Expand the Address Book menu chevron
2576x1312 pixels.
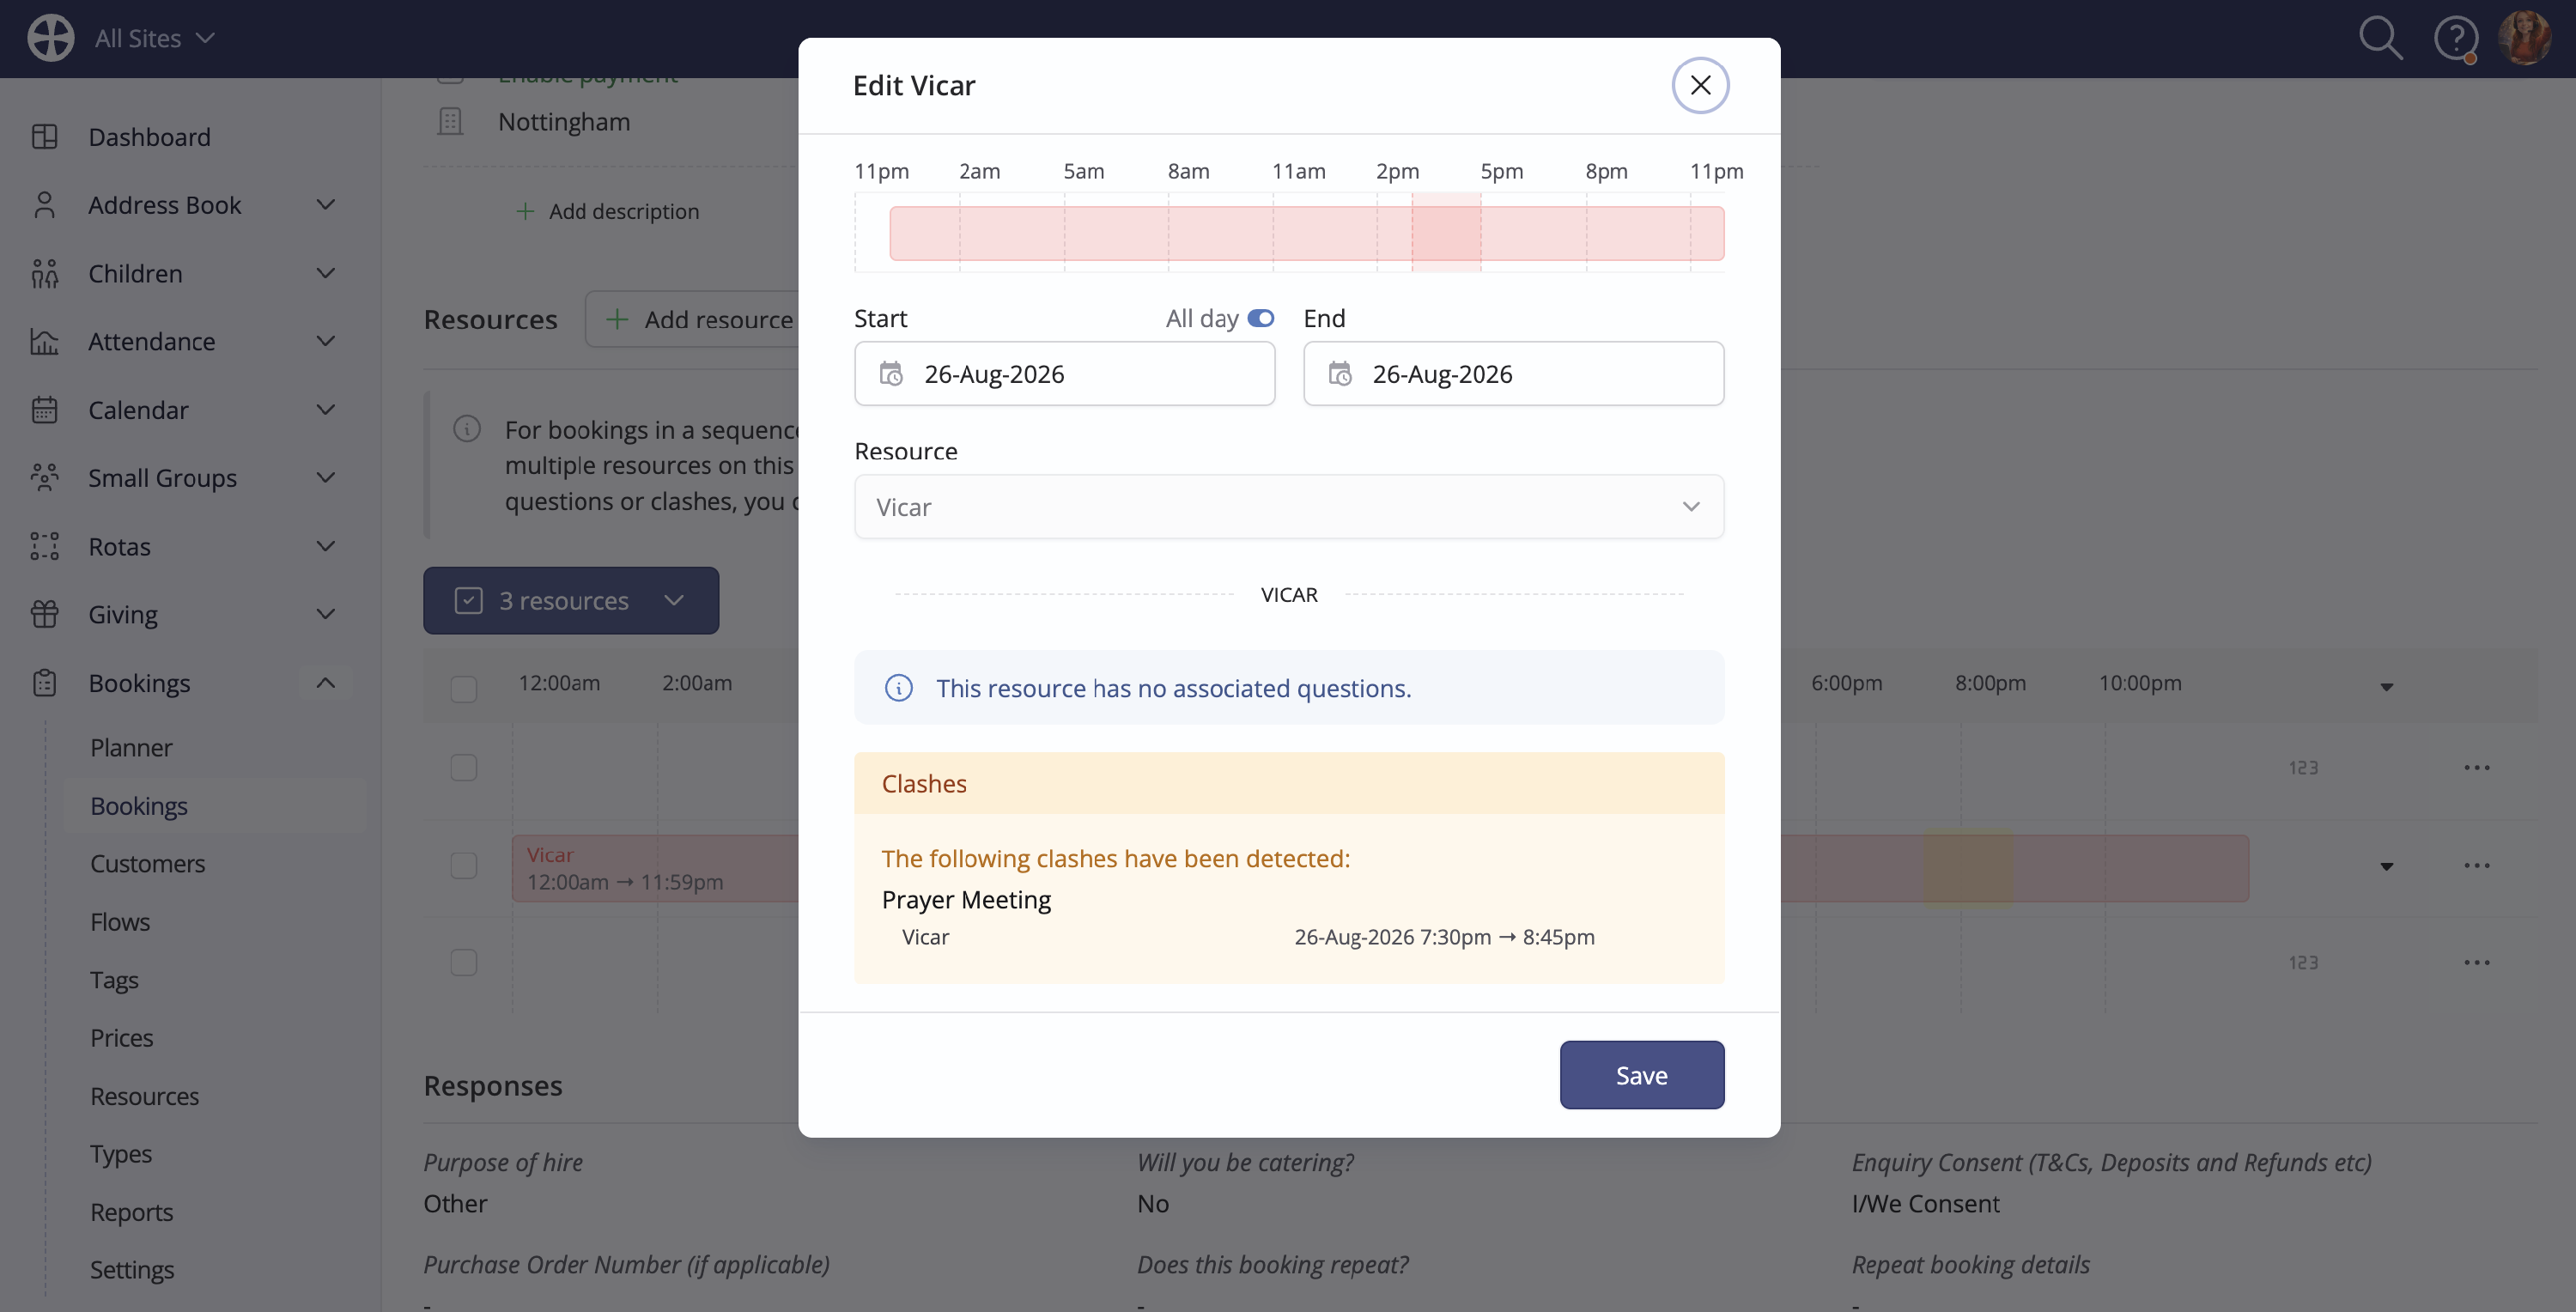(x=325, y=204)
